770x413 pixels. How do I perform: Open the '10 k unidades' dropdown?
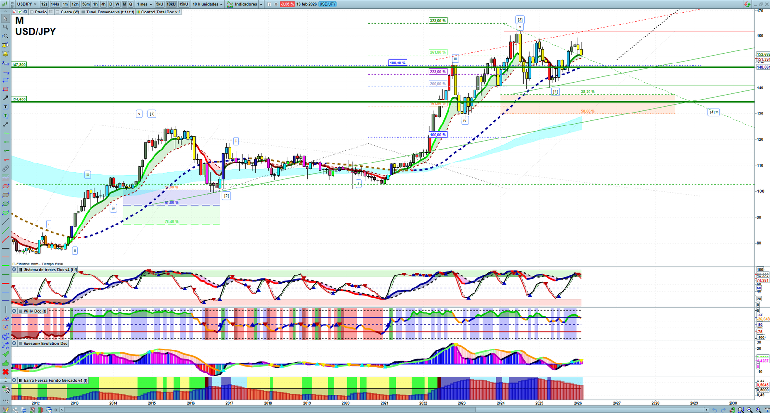coord(208,4)
